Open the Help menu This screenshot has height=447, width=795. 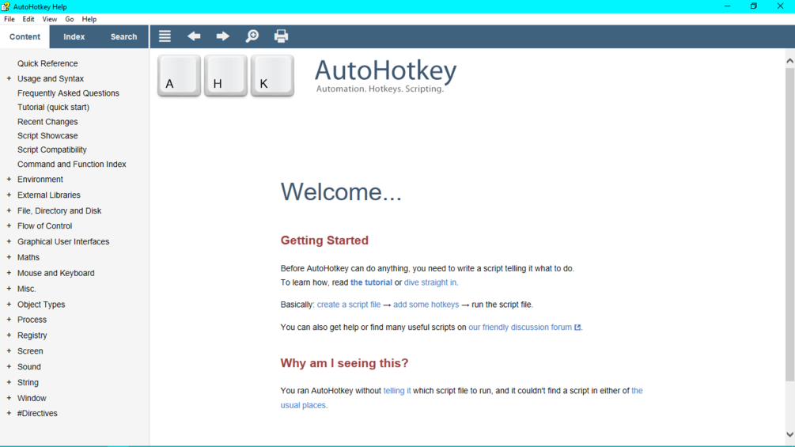89,19
